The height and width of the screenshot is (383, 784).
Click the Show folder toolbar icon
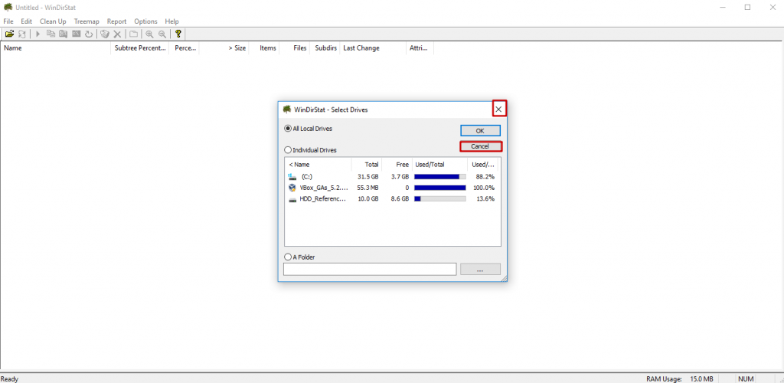133,34
